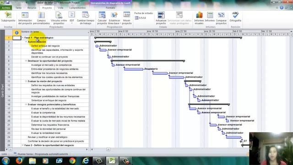
Task: Collapse Evaluar la visión del proyecto
Action: coord(26,82)
